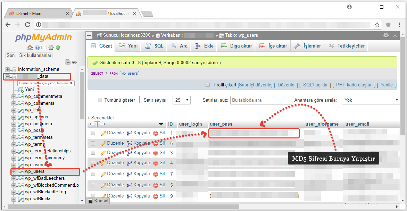Click the PHP kodu oluştur link
The width and height of the screenshot is (407, 211).
[354, 85]
